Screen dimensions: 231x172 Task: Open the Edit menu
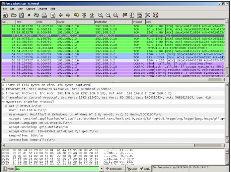click(x=12, y=9)
